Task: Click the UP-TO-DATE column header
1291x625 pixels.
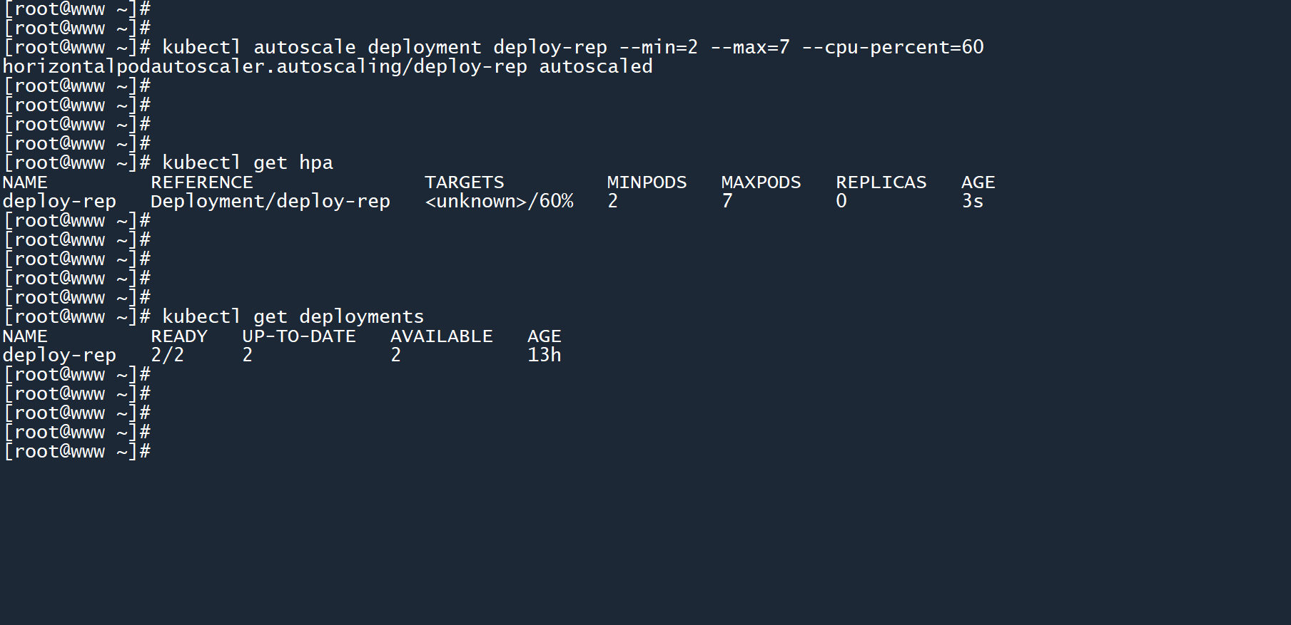Action: [298, 336]
